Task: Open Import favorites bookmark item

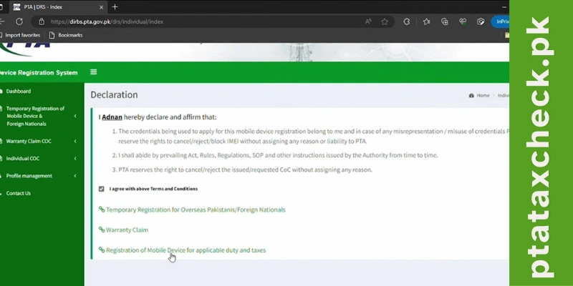Action: click(21, 35)
